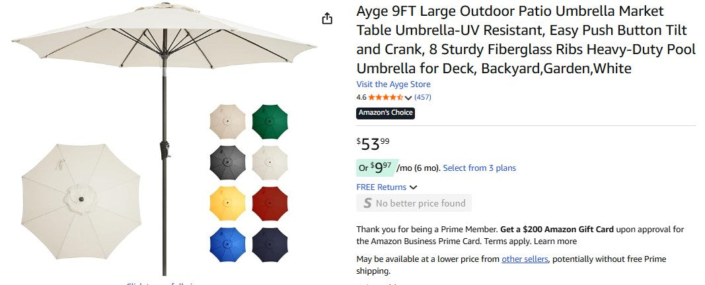The height and width of the screenshot is (285, 705).
Task: Open the other sellers link
Action: click(525, 259)
